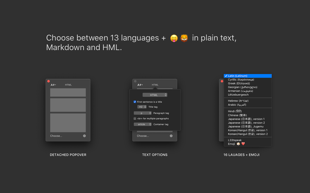Select Lëtzebuergesch menu item
The width and height of the screenshot is (310, 193).
(x=248, y=95)
